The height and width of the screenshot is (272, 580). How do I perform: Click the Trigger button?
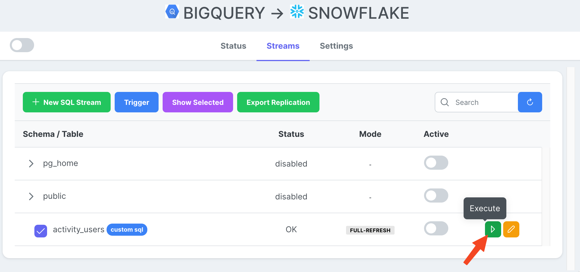click(137, 102)
